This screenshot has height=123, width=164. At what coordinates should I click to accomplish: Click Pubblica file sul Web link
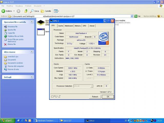point(15,36)
